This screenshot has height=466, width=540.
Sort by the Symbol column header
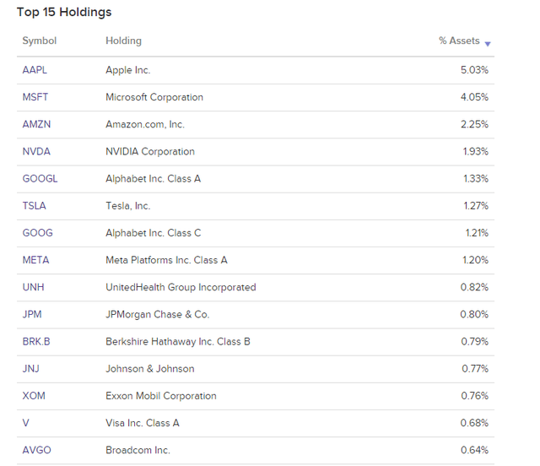(39, 41)
